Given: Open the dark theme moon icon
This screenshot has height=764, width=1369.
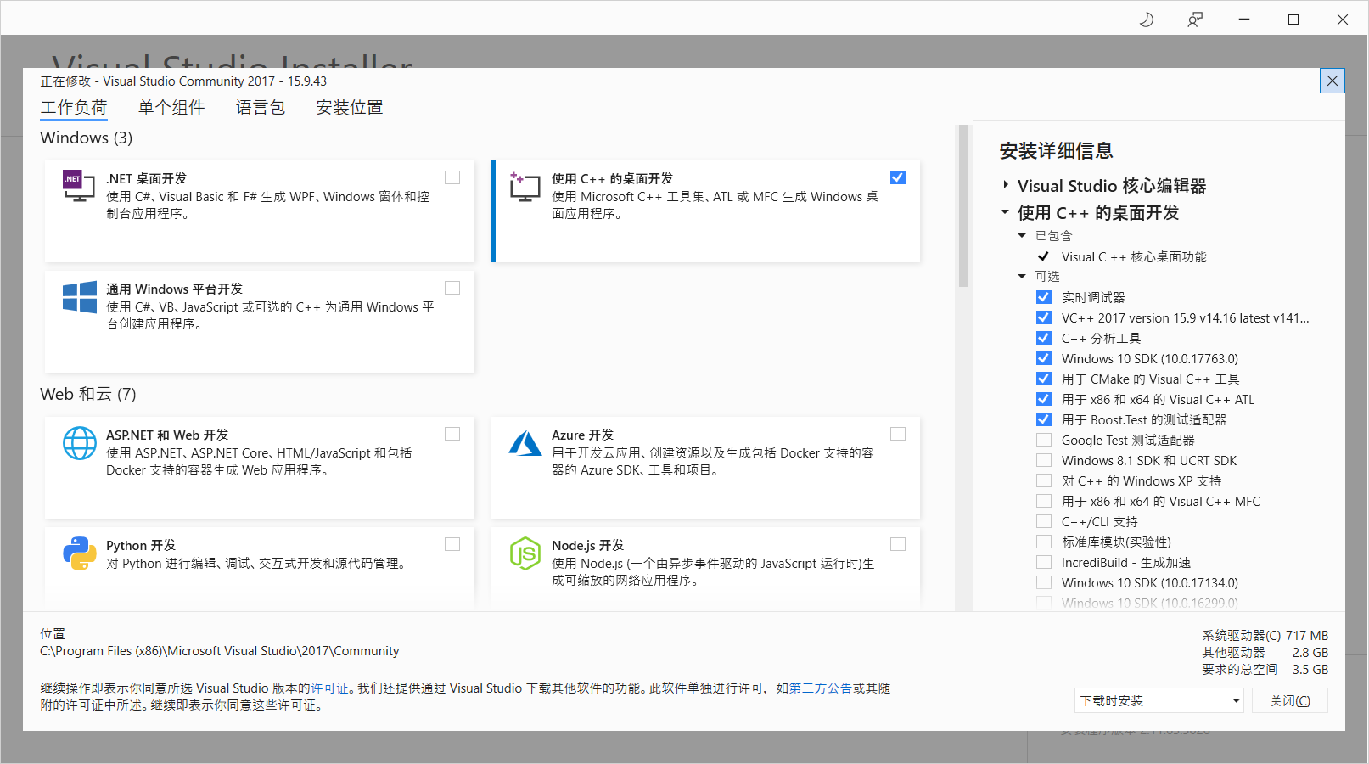Looking at the screenshot, I should coord(1146,19).
